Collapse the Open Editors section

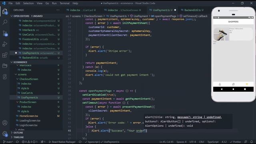click(x=12, y=16)
